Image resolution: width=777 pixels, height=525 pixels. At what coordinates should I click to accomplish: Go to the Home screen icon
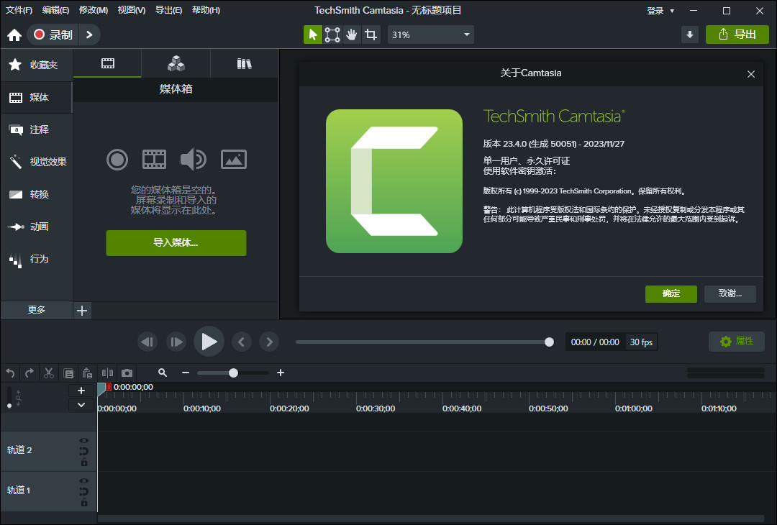click(14, 35)
